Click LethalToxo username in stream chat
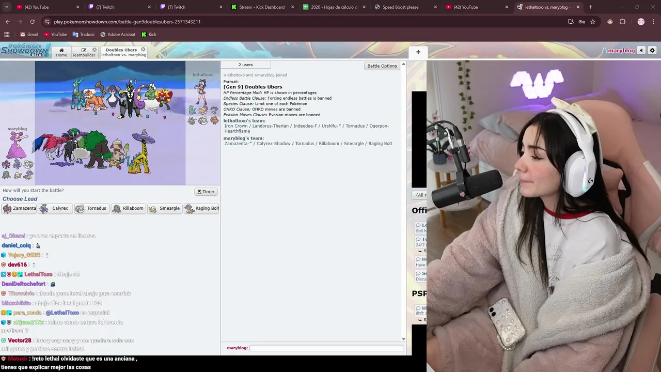661x372 pixels. 38,274
